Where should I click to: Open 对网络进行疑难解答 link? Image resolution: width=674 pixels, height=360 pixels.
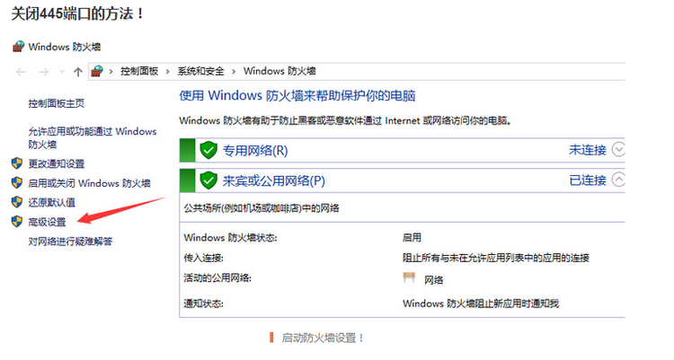(70, 241)
